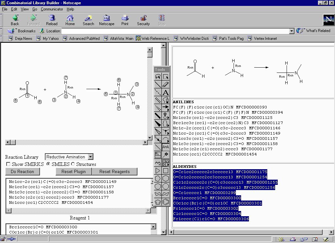Choose the R1 table tool
Viewport: 335px width, 243px height.
[x=158, y=155]
